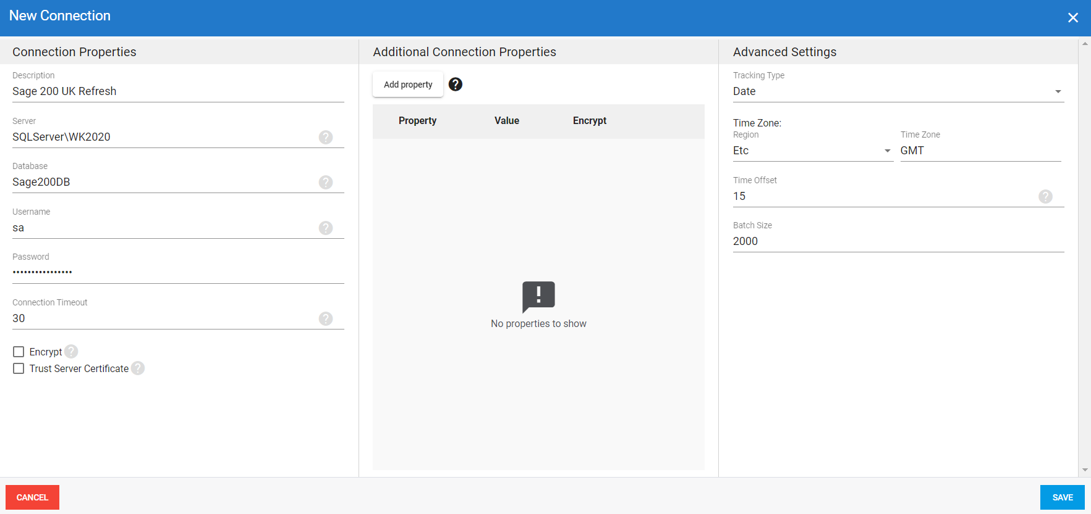Open the Tracking Type dropdown
This screenshot has width=1091, height=514.
click(x=898, y=91)
